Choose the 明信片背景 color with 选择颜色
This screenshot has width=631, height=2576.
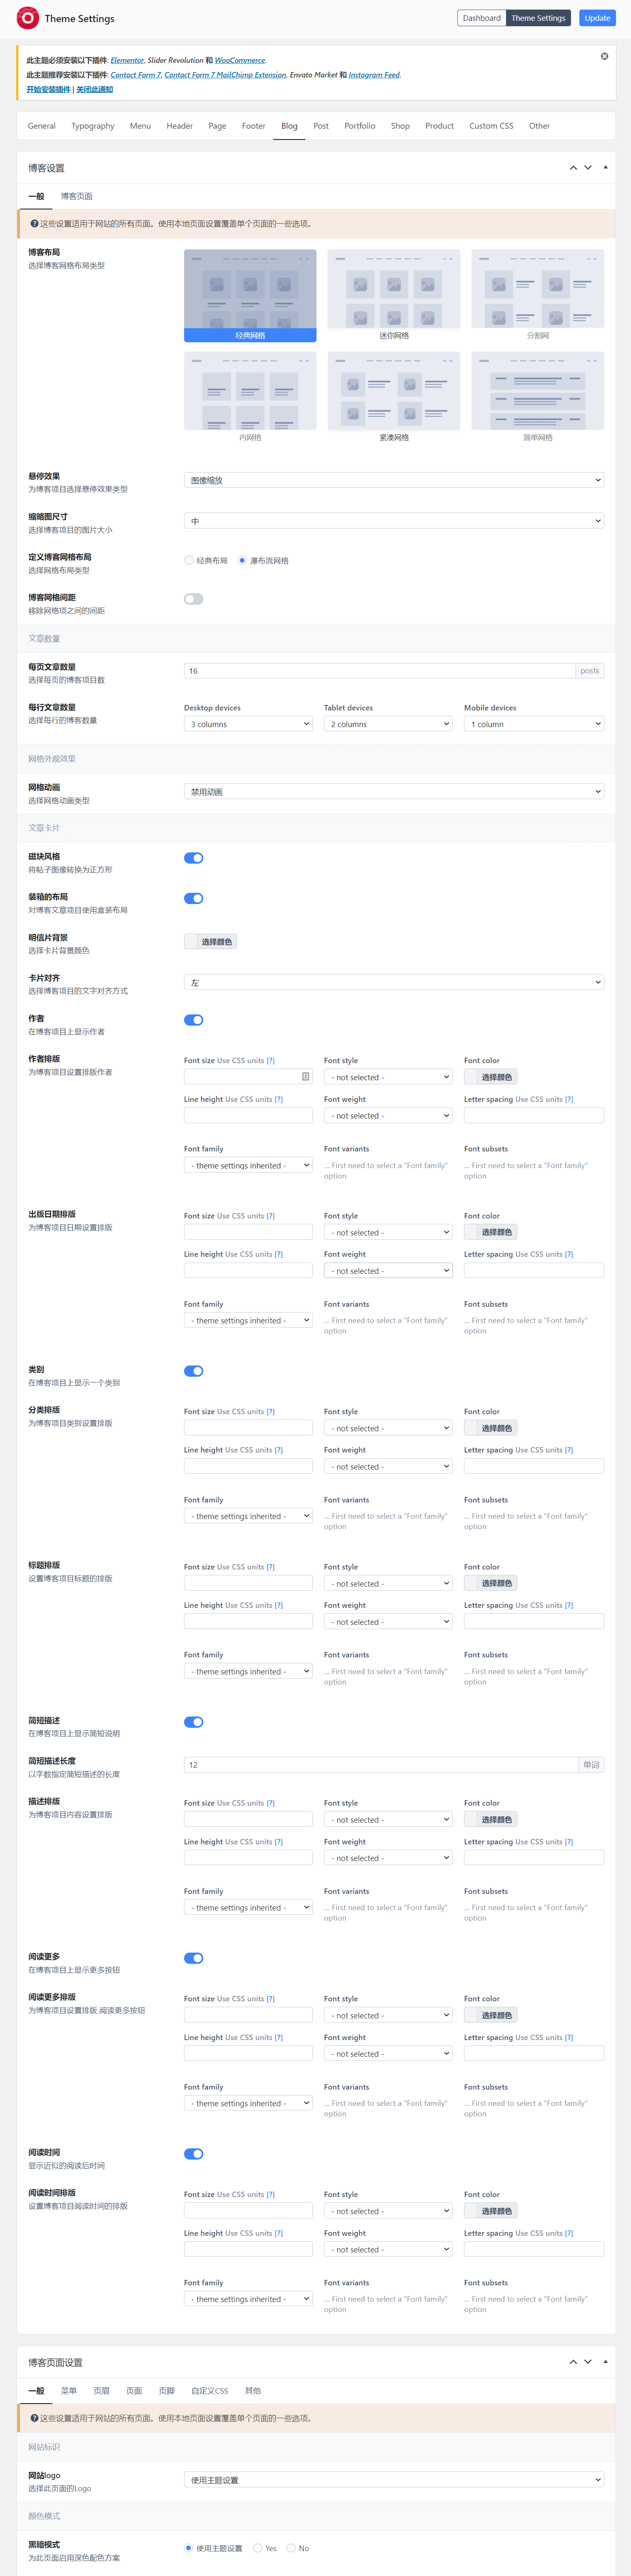pyautogui.click(x=210, y=942)
